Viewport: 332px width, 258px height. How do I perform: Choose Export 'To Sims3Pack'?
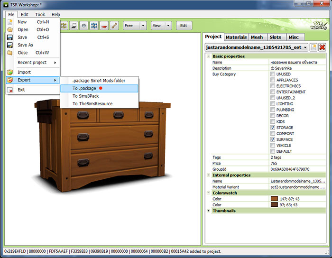coord(99,96)
